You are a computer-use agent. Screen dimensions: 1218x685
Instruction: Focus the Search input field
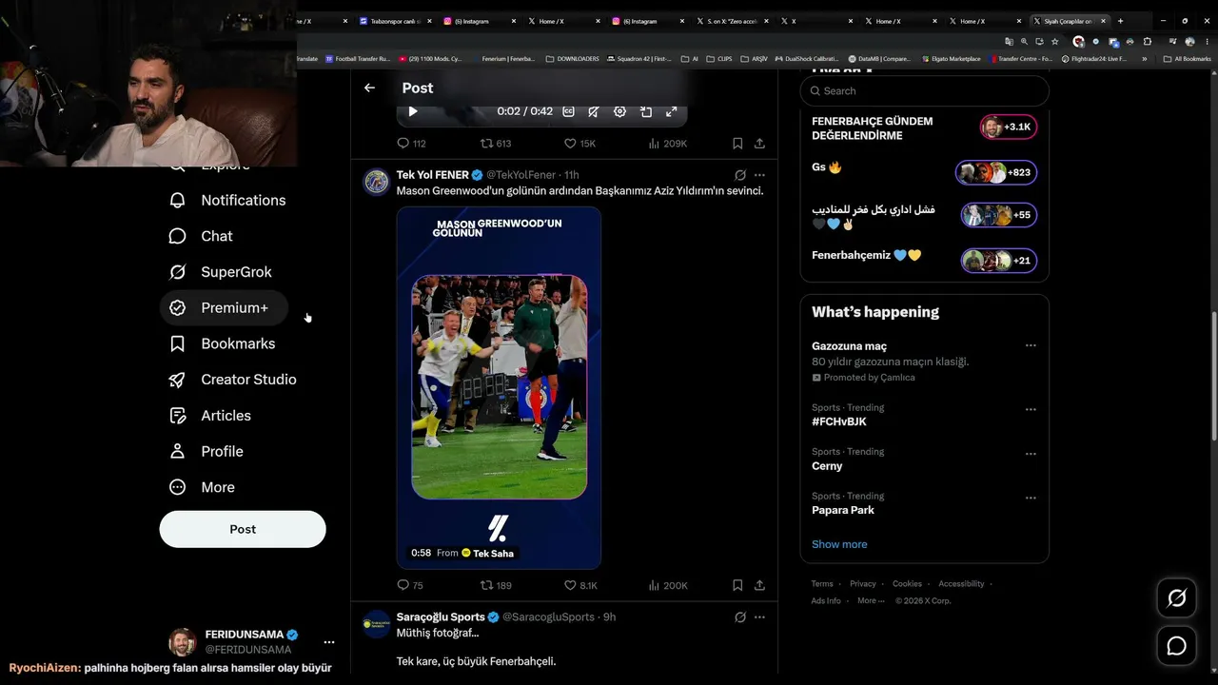[x=925, y=91]
